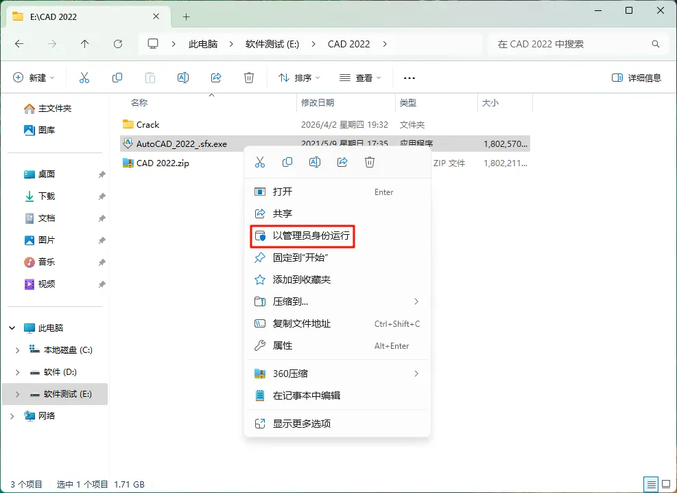
Task: Select 固定到"开始" menu entry
Action: coord(337,258)
